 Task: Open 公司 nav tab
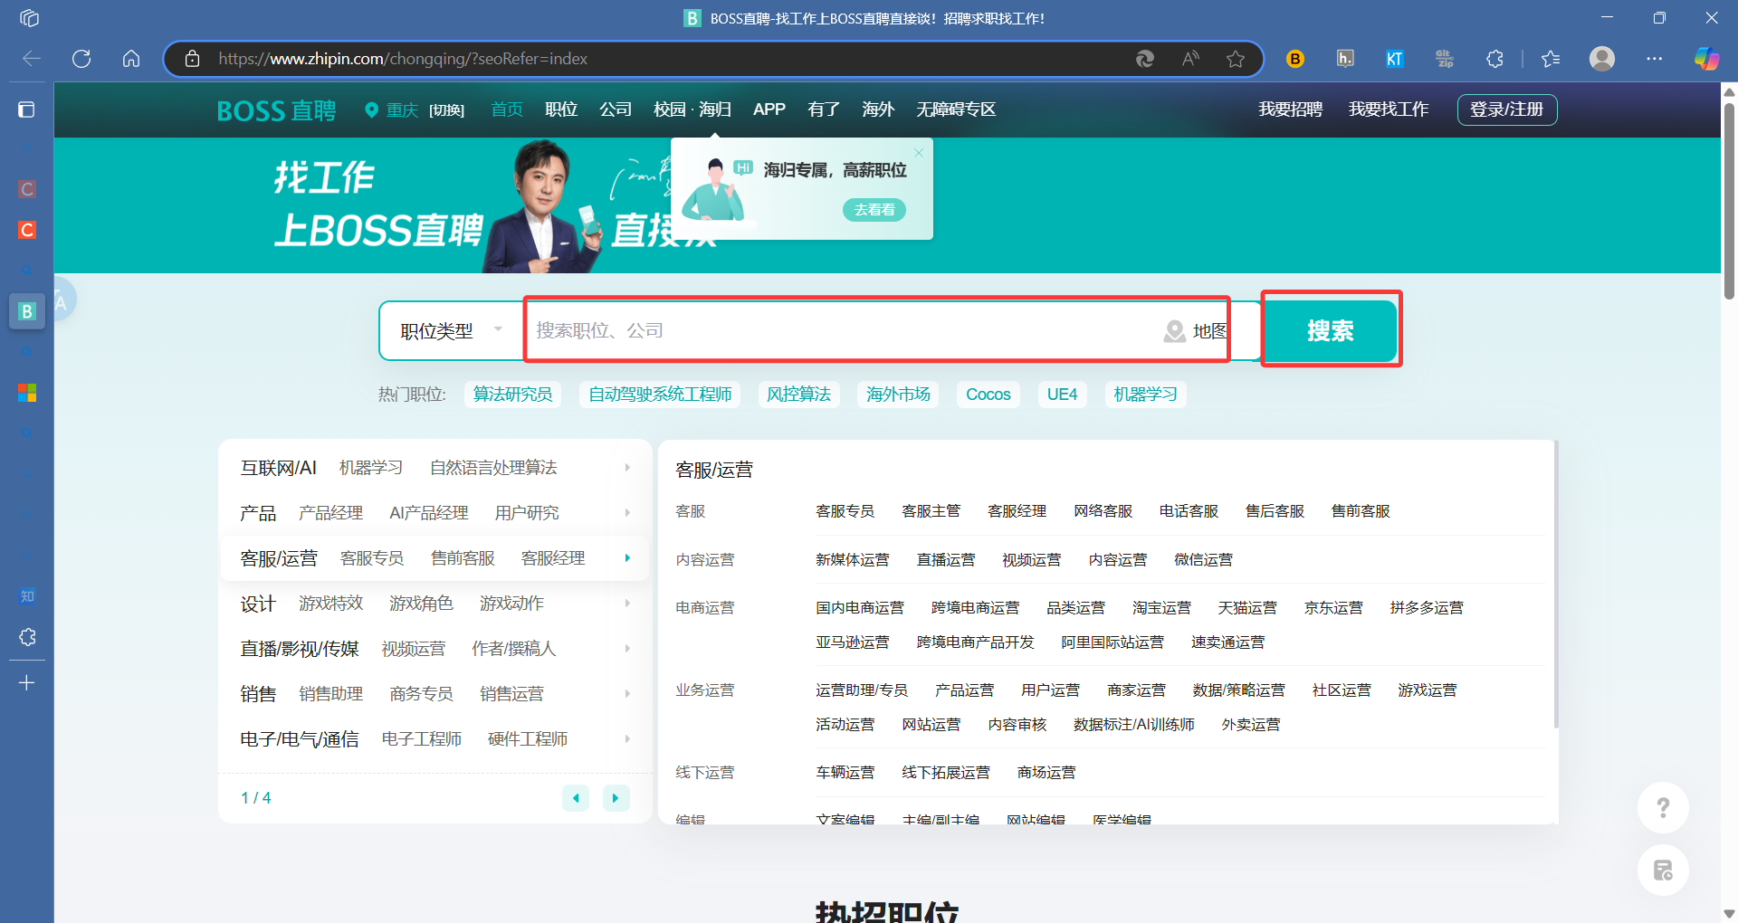(616, 109)
